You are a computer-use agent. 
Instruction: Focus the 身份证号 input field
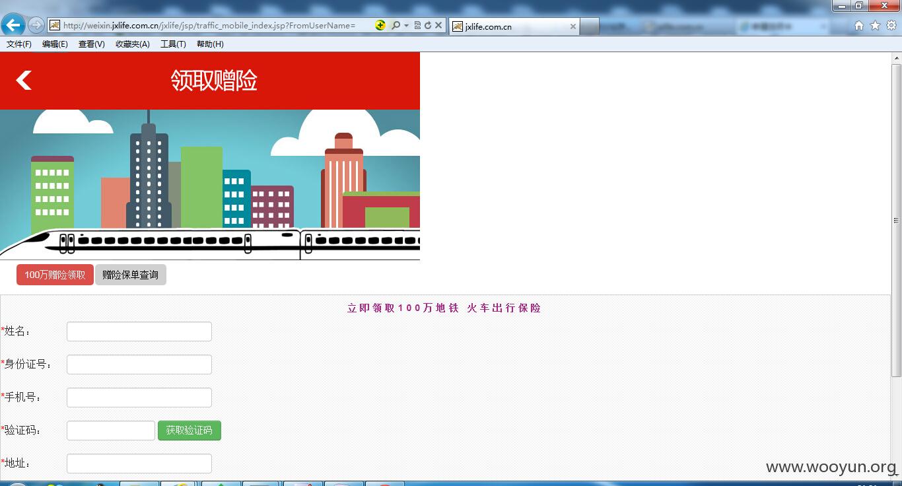click(x=139, y=364)
